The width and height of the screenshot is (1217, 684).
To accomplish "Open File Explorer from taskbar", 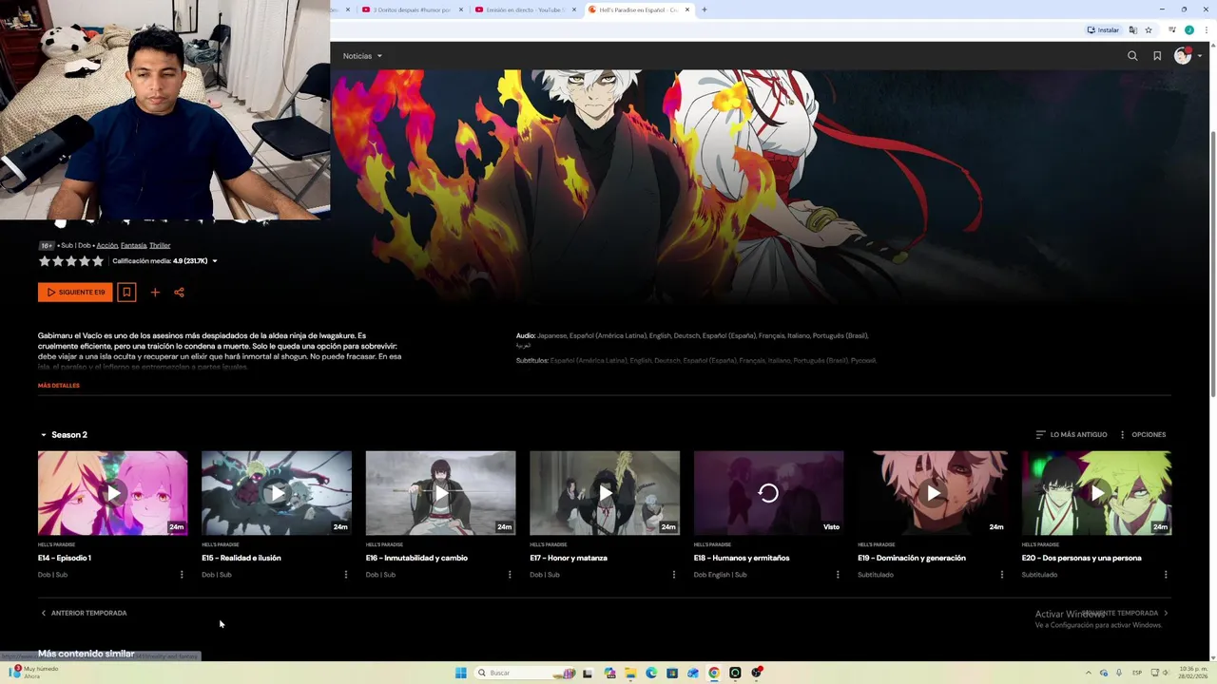I will [x=630, y=673].
